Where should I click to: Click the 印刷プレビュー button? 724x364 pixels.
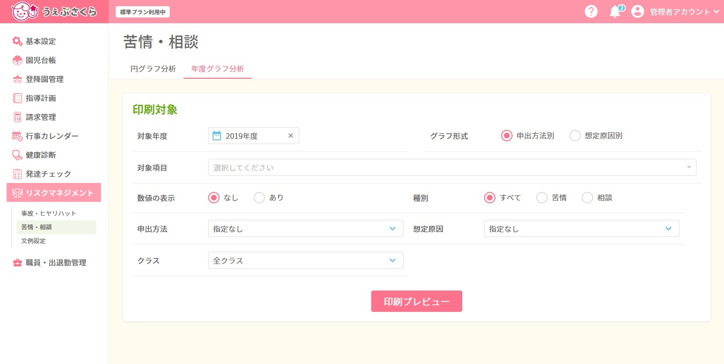coord(417,301)
